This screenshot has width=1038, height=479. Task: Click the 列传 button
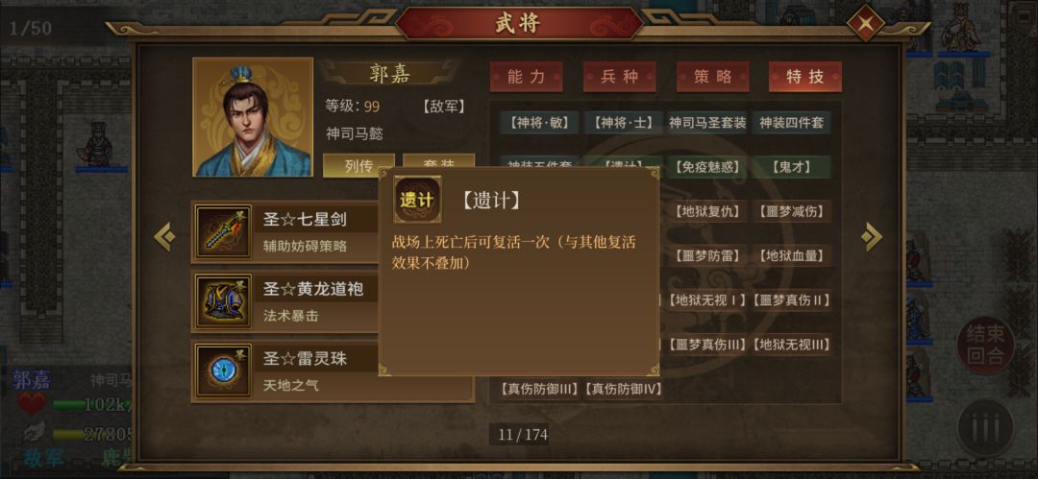tap(358, 165)
